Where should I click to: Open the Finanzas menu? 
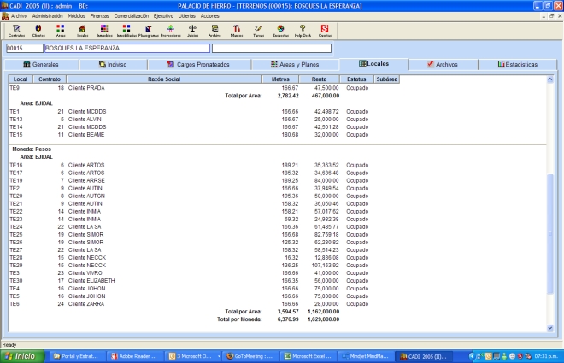pos(100,15)
